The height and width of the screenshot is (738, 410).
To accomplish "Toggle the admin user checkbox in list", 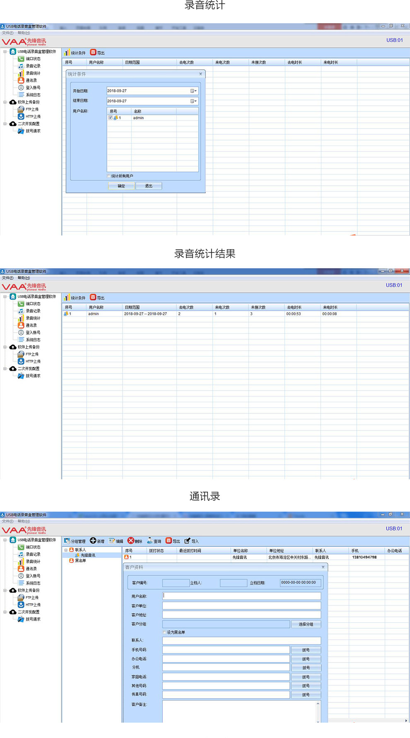I will click(x=111, y=118).
